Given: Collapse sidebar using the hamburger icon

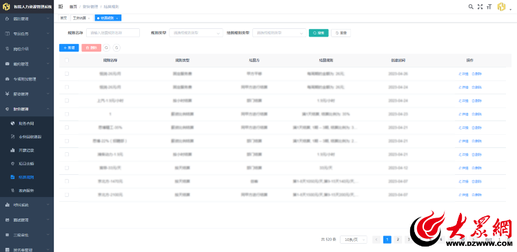Looking at the screenshot, I should click(x=61, y=6).
